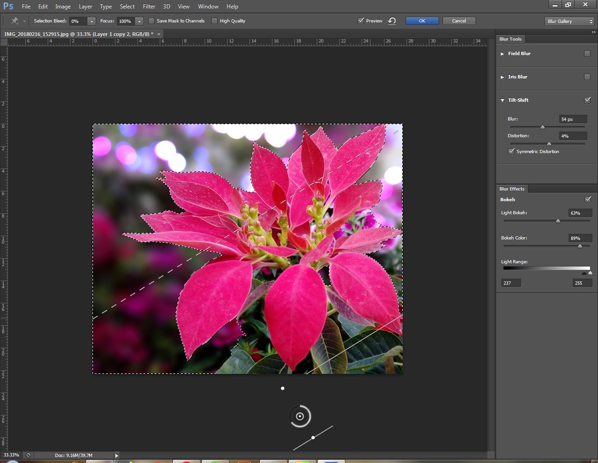Click the Light Range 237 field
Image resolution: width=598 pixels, height=463 pixels.
tap(511, 283)
